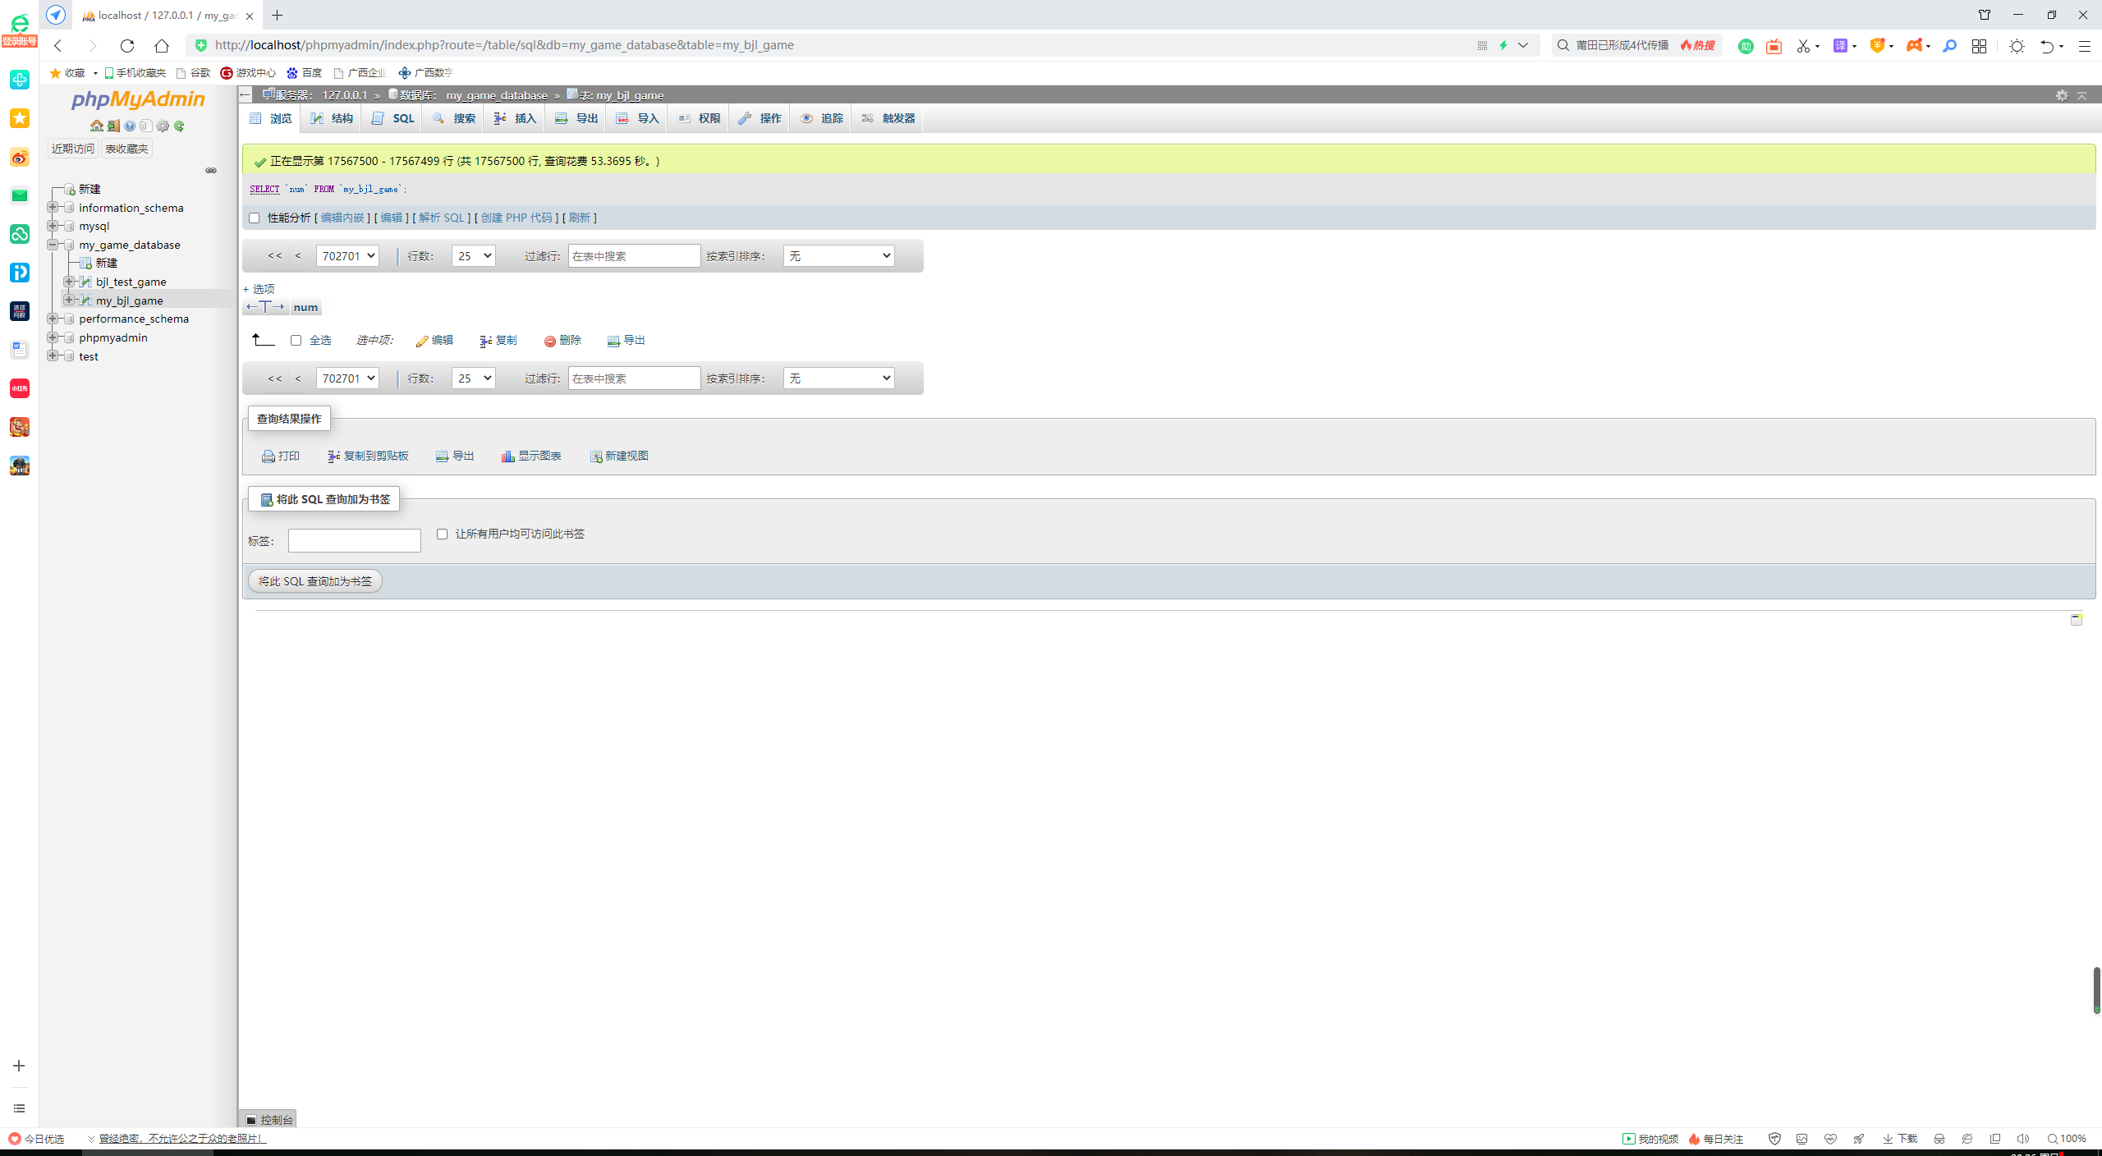Expand the performance_schema database node
Screen dimensions: 2102x1156
coord(53,319)
